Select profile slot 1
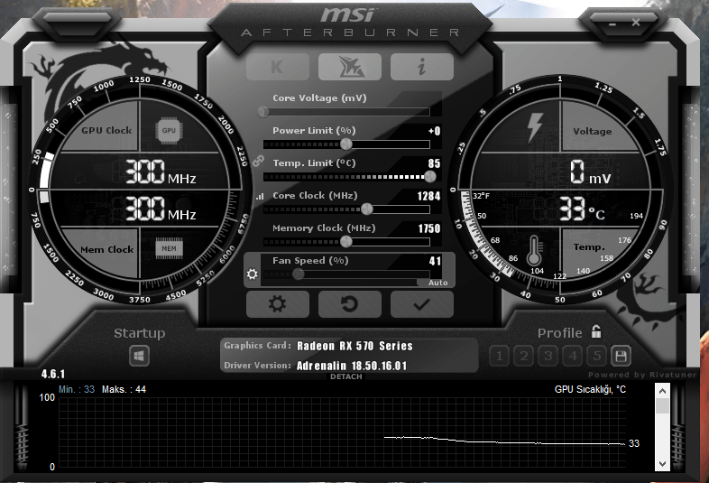The image size is (709, 483). 499,357
